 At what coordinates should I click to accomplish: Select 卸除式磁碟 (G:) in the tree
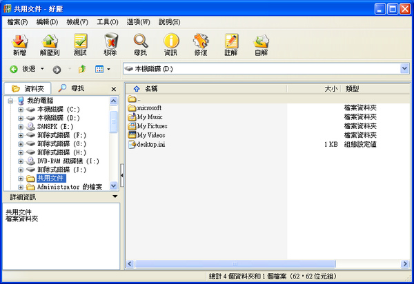point(62,144)
